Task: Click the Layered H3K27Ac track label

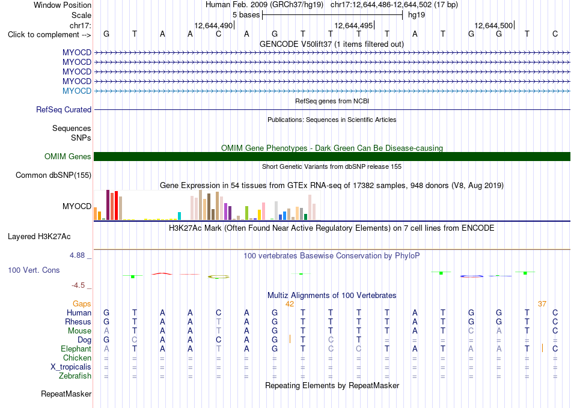Action: pos(39,237)
